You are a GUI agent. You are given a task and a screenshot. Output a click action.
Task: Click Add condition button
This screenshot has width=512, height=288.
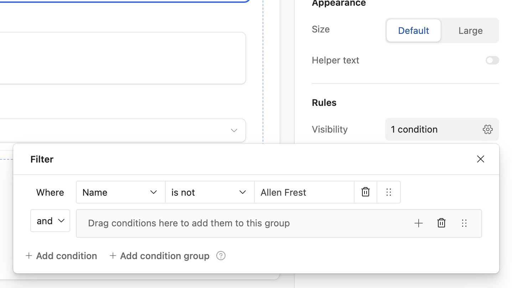coord(61,256)
